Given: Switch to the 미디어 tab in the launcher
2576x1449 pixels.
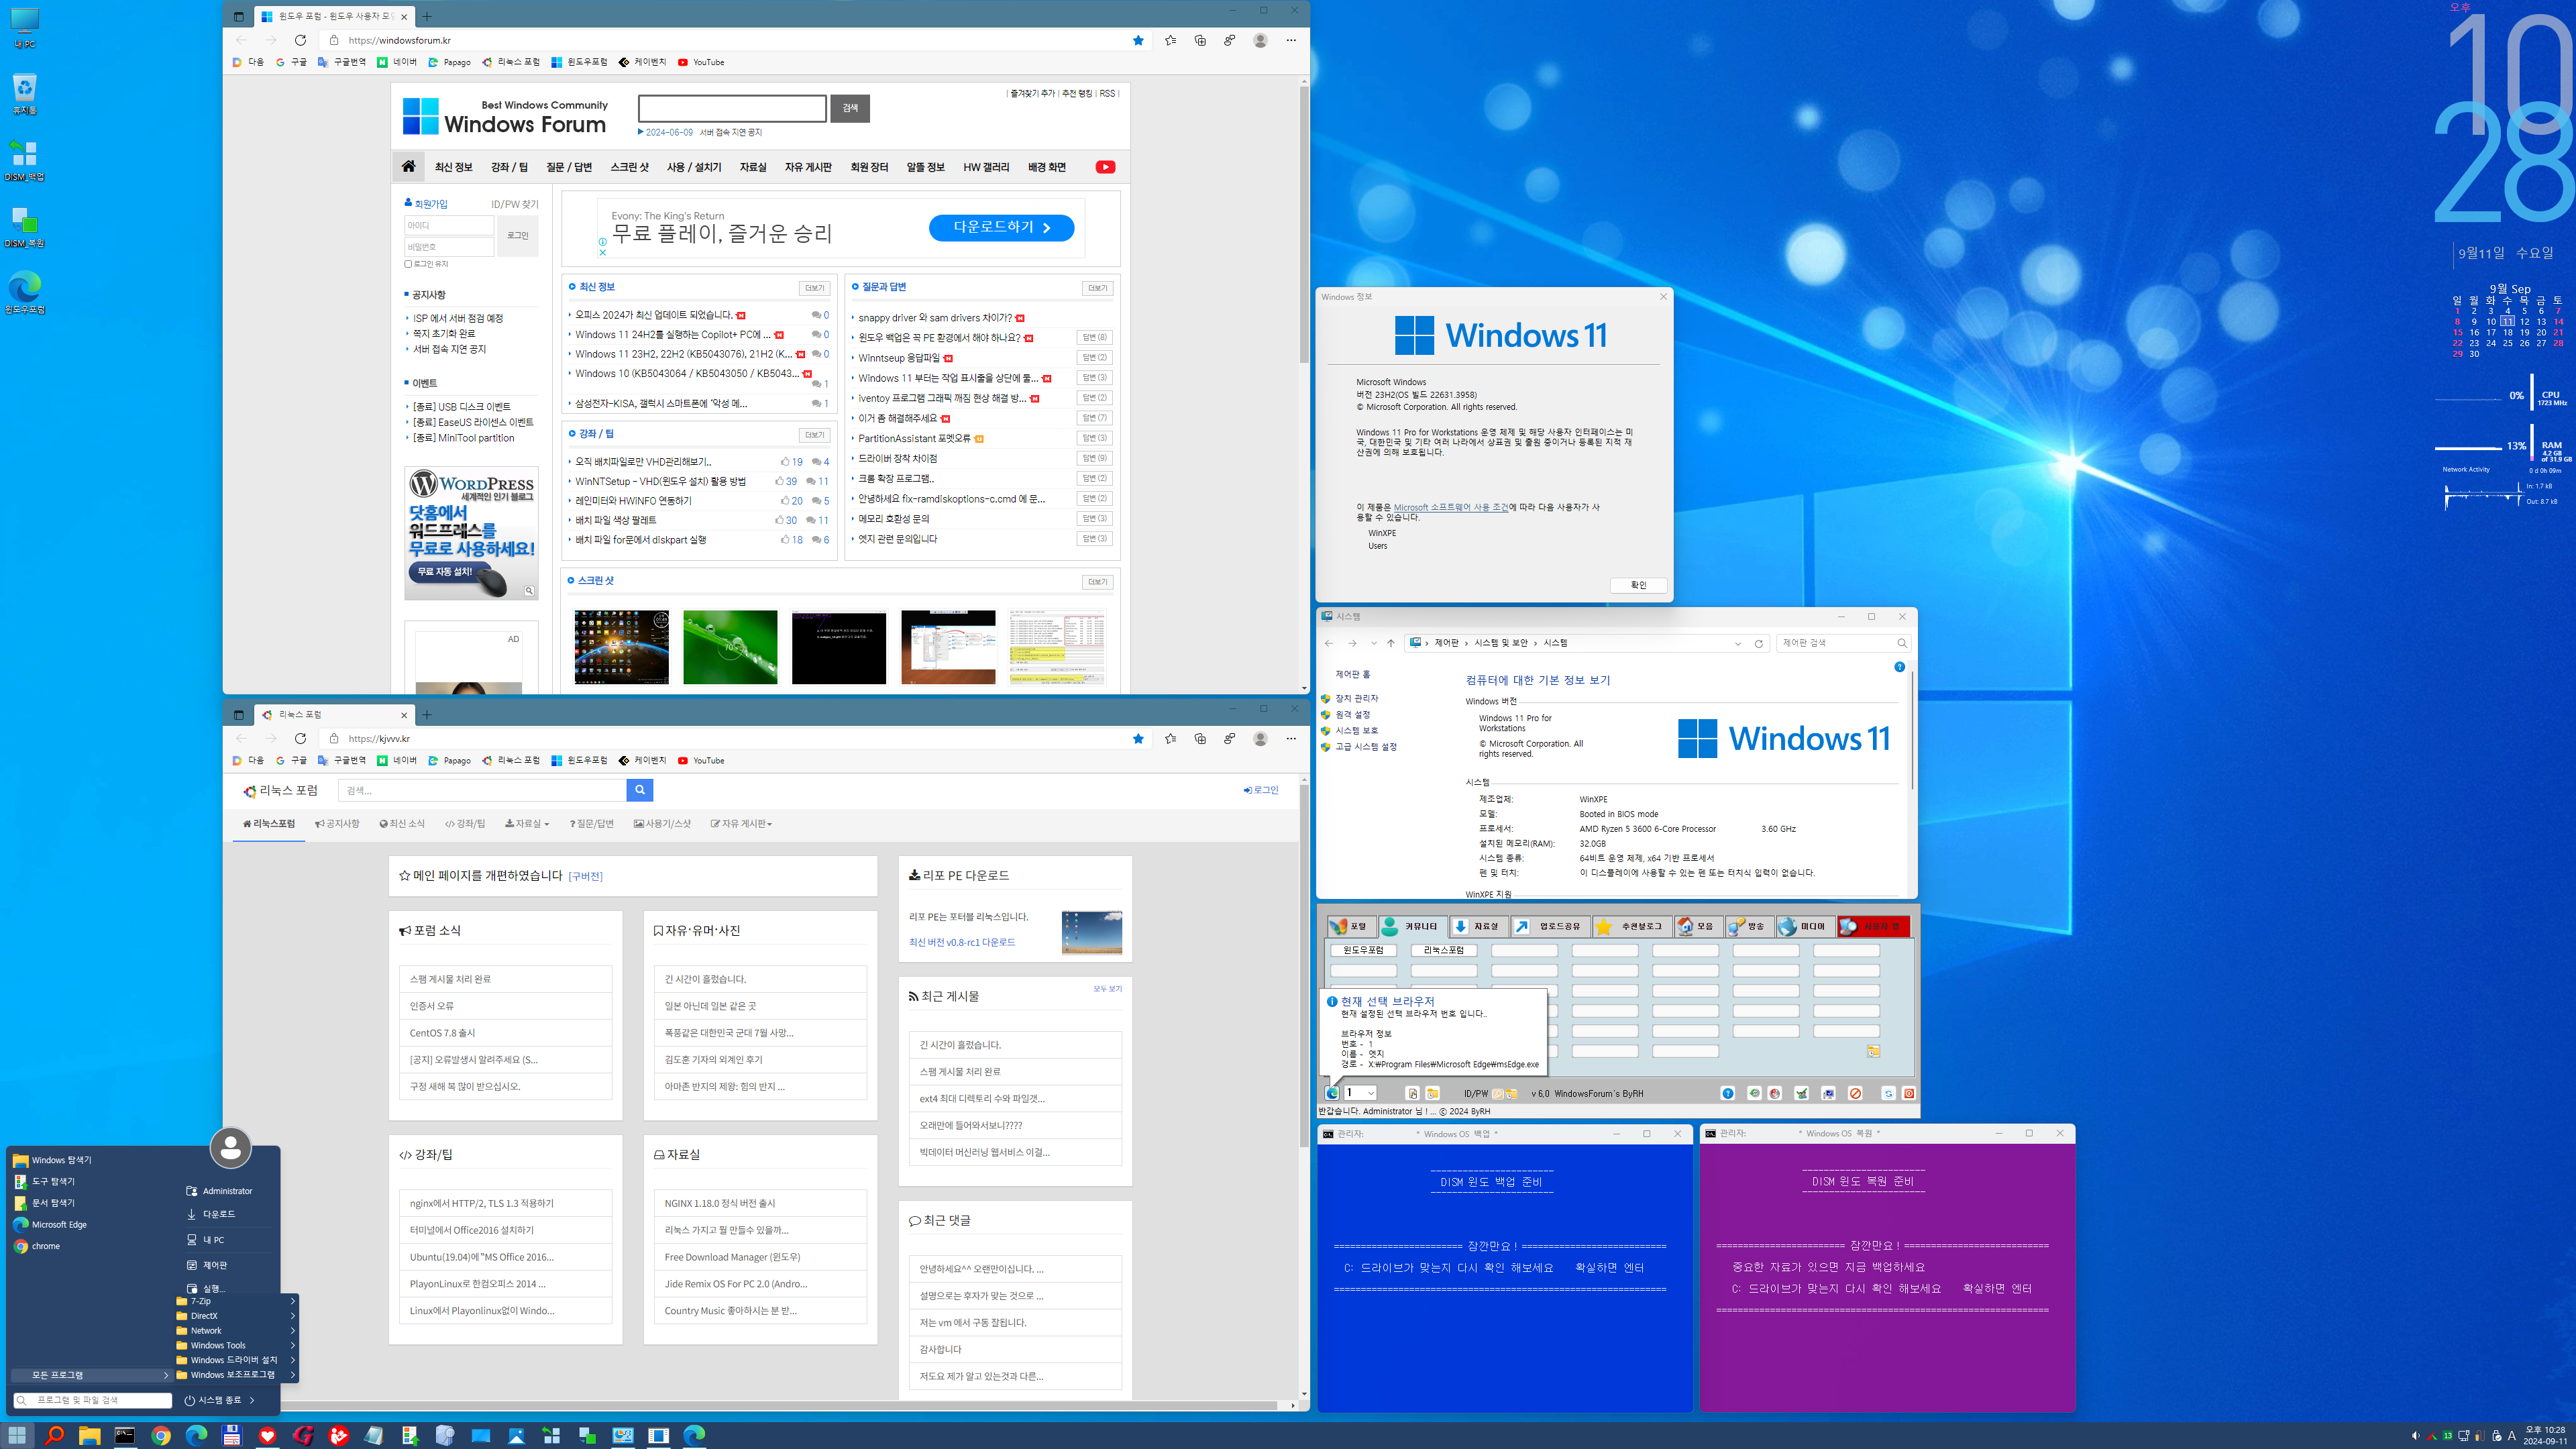Looking at the screenshot, I should click(1805, 926).
